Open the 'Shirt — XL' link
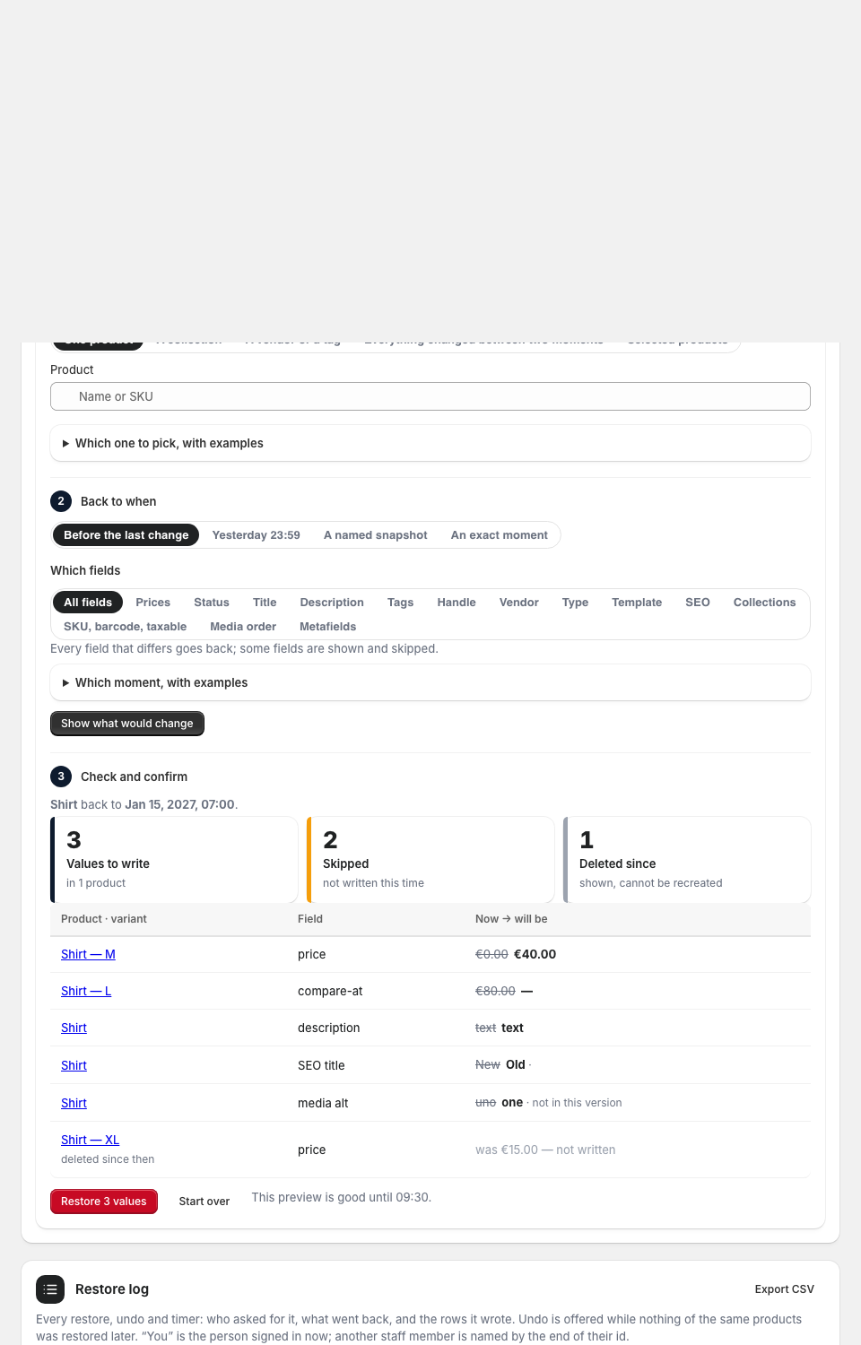The height and width of the screenshot is (1345, 861). (x=90, y=1140)
